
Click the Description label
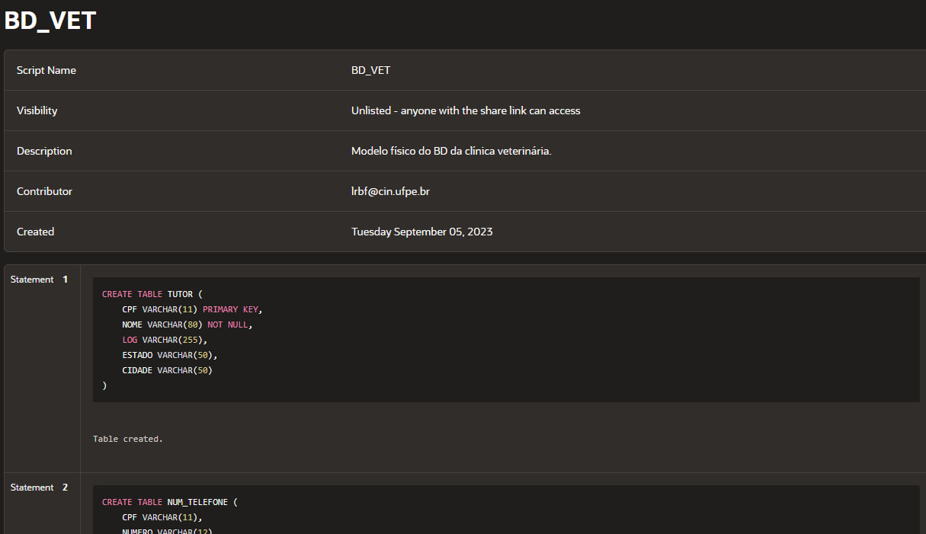click(44, 151)
